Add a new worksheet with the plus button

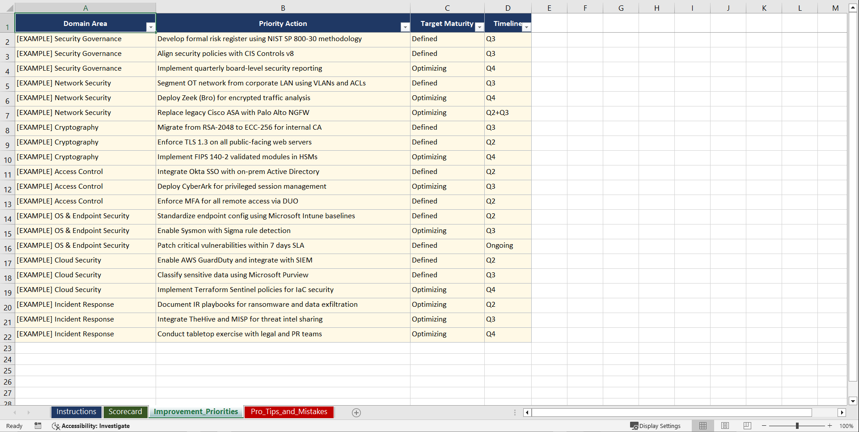point(356,412)
